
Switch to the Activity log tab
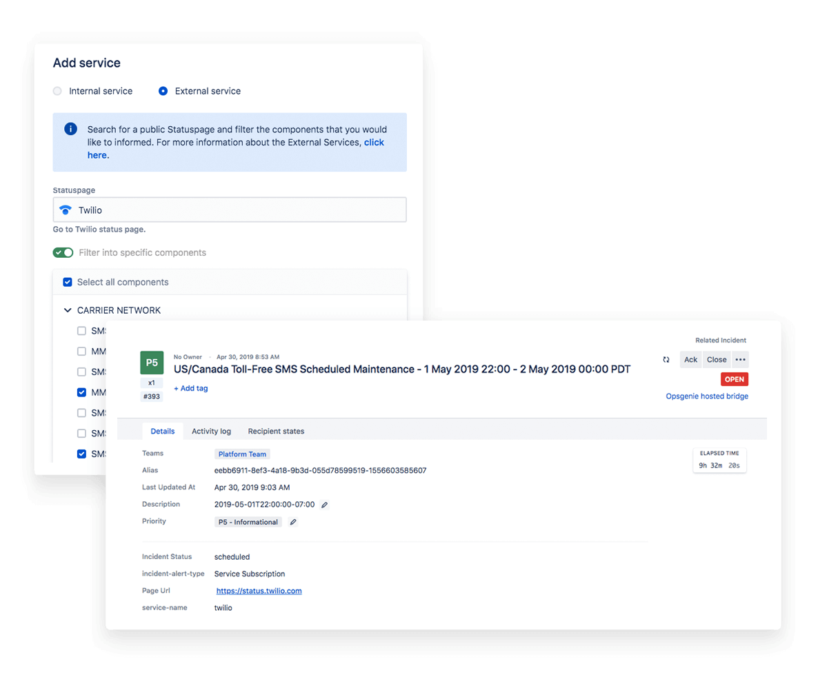point(211,431)
